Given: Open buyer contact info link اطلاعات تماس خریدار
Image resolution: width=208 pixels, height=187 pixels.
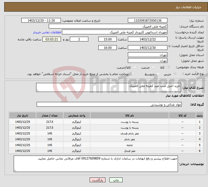Looking at the screenshot, I should click(47, 32).
